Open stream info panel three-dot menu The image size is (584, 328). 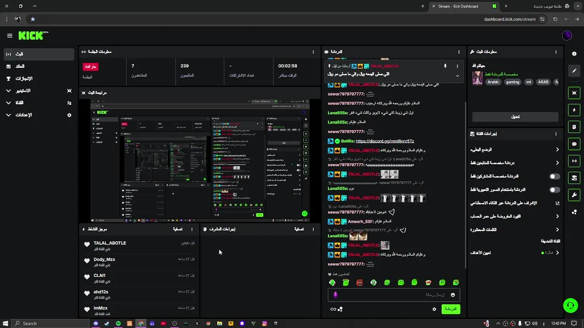tap(556, 52)
